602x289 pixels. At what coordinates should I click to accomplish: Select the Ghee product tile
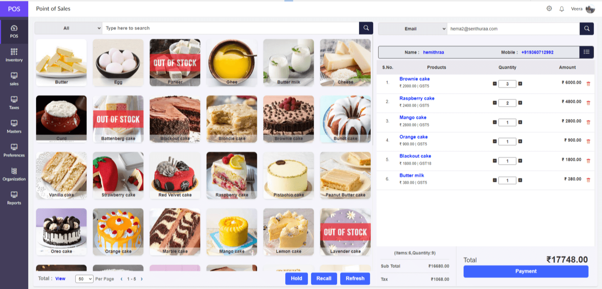pyautogui.click(x=232, y=63)
